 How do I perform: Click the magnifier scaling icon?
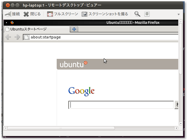pos(137,14)
